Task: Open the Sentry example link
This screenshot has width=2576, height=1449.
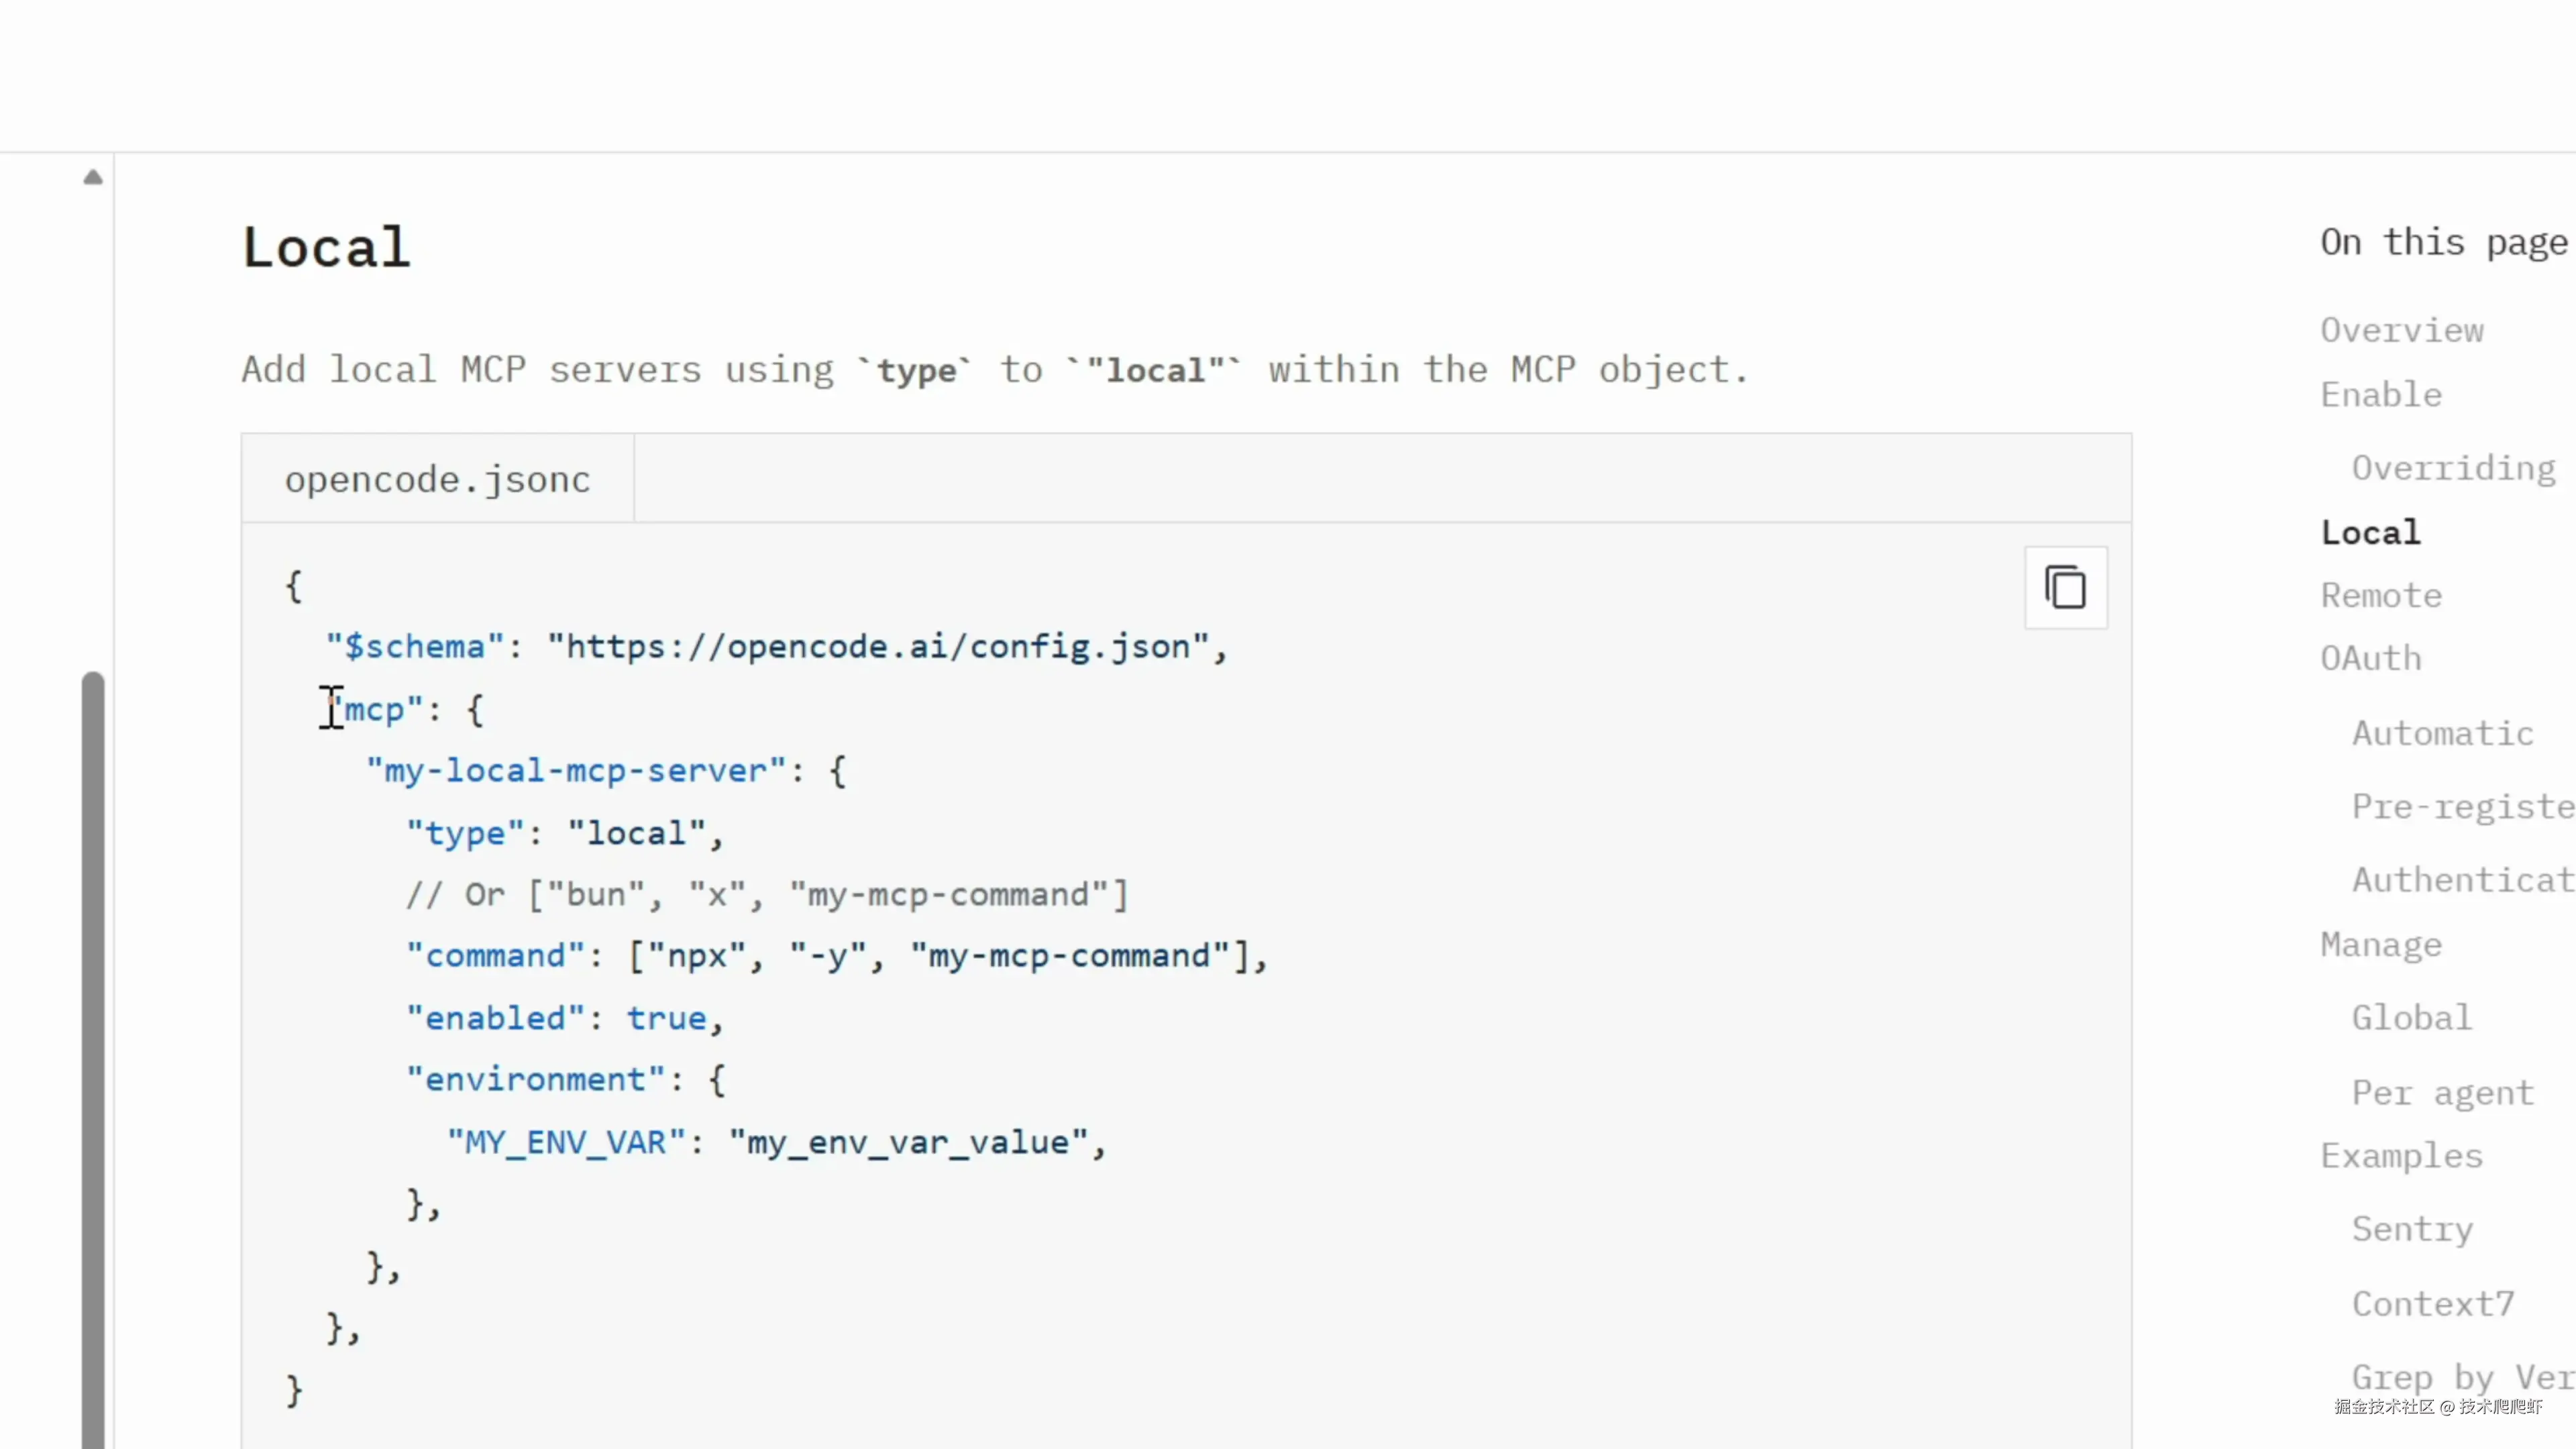Action: point(2411,1229)
